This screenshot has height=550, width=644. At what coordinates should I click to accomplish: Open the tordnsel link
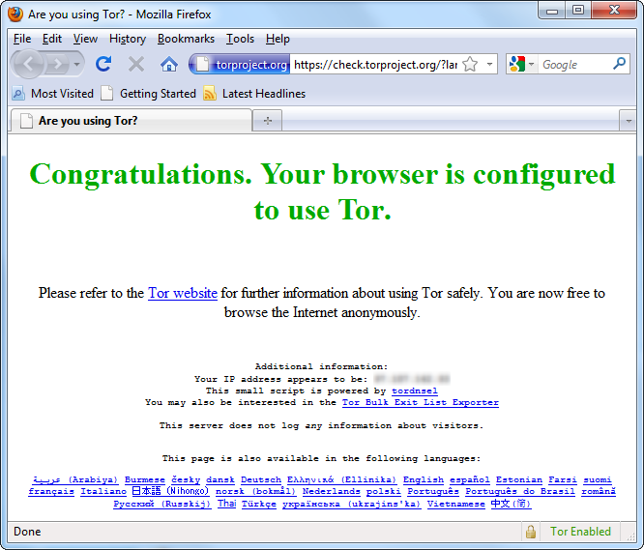coord(415,391)
